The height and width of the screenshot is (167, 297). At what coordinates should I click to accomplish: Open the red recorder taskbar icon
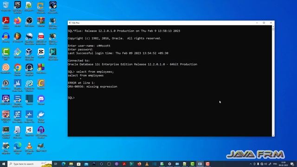207,164
